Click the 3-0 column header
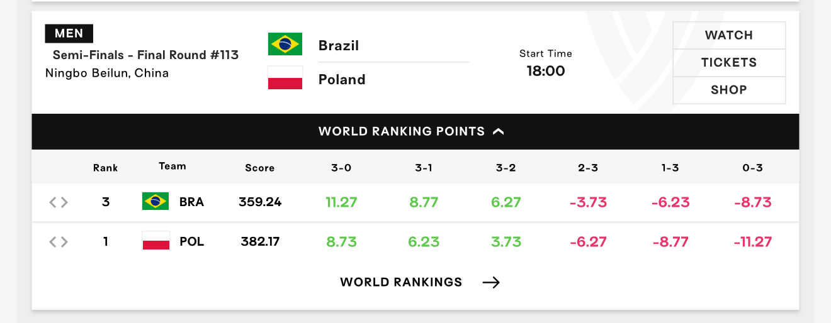Image resolution: width=831 pixels, height=323 pixels. [341, 168]
